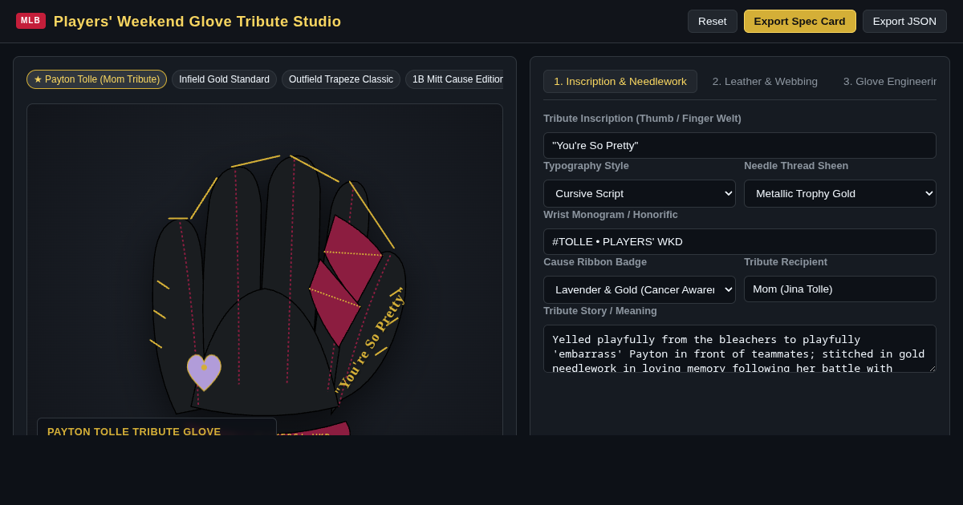Click the "You're So Pretty" glove embroidery
The height and width of the screenshot is (505, 963).
[371, 343]
